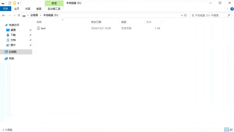234x132 pixels.
Task: Switch to large icons view in status bar
Action: [231, 130]
